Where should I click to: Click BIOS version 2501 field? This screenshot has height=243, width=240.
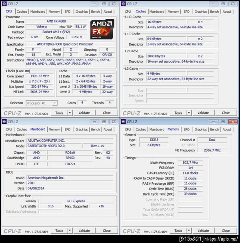click(70, 183)
